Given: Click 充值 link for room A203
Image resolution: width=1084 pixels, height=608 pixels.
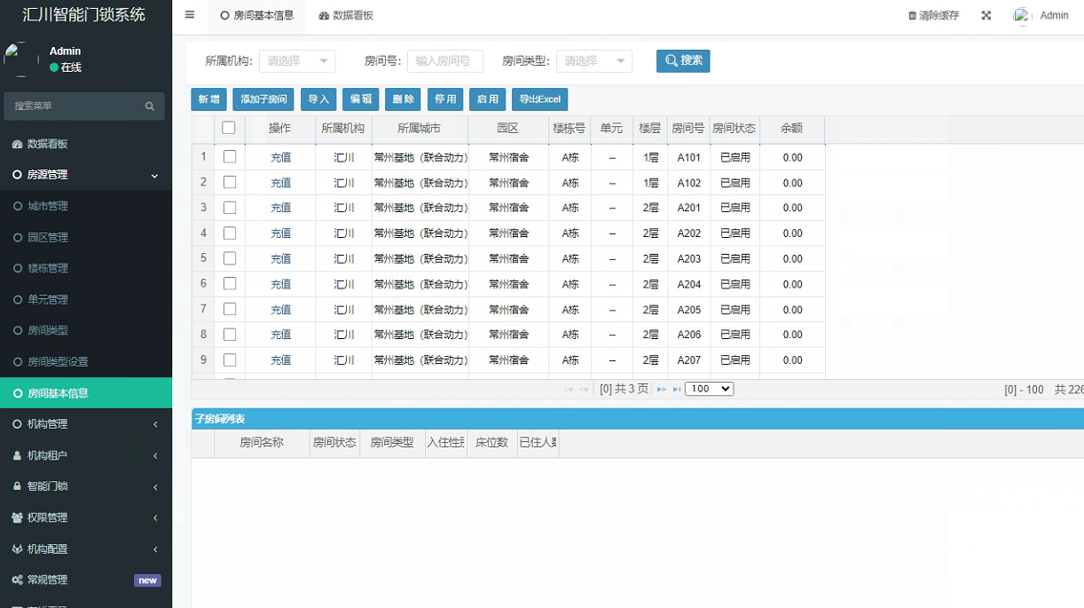Looking at the screenshot, I should [280, 259].
